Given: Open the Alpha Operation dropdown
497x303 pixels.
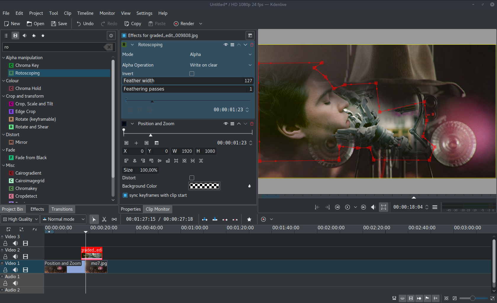Looking at the screenshot, I should pyautogui.click(x=221, y=65).
